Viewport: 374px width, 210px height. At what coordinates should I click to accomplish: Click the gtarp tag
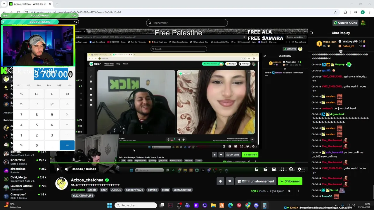(x=165, y=190)
